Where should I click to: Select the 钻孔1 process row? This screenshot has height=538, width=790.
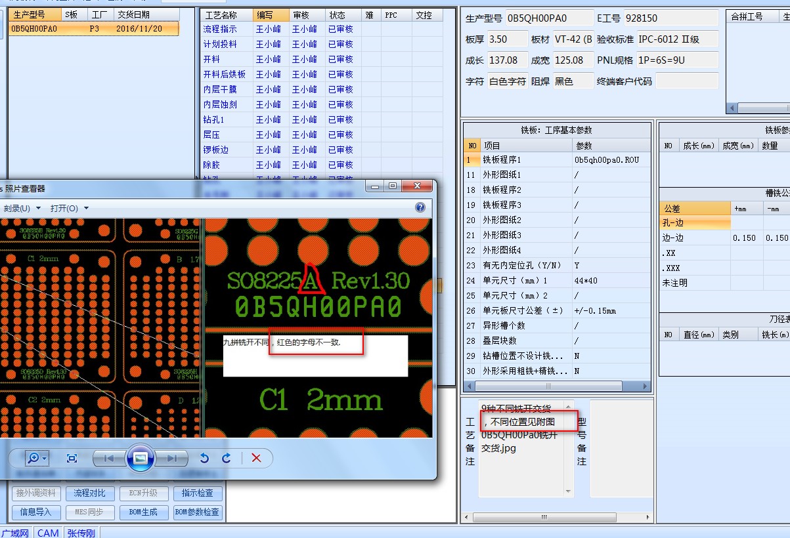click(x=322, y=119)
